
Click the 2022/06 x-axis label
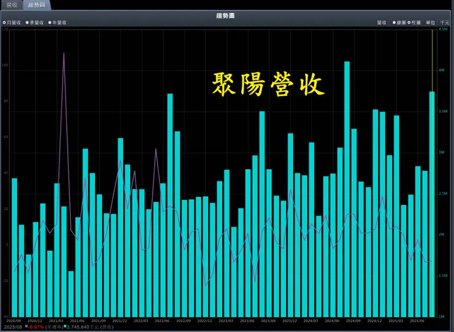(162, 321)
